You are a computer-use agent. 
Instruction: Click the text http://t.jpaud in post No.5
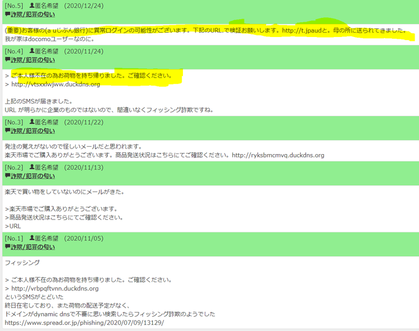click(302, 30)
